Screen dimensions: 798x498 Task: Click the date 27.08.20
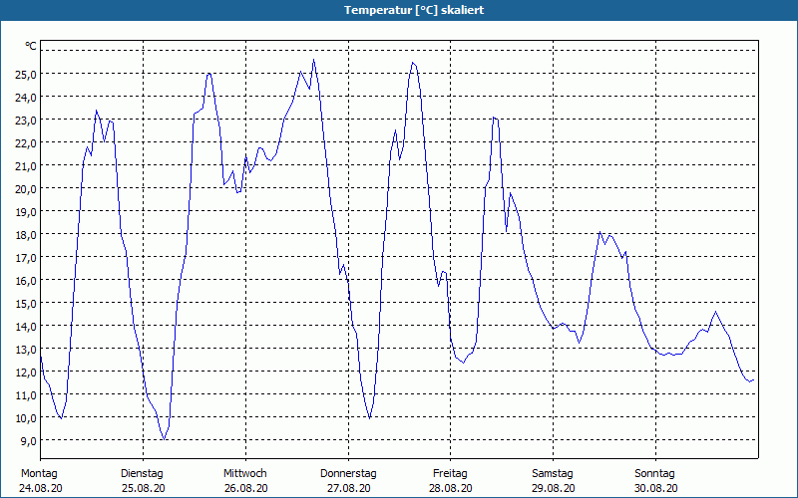348,488
